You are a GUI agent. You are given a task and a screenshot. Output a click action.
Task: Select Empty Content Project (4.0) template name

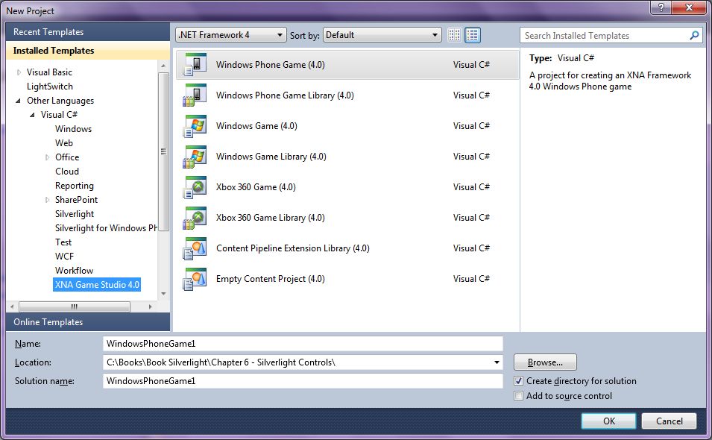(x=270, y=279)
